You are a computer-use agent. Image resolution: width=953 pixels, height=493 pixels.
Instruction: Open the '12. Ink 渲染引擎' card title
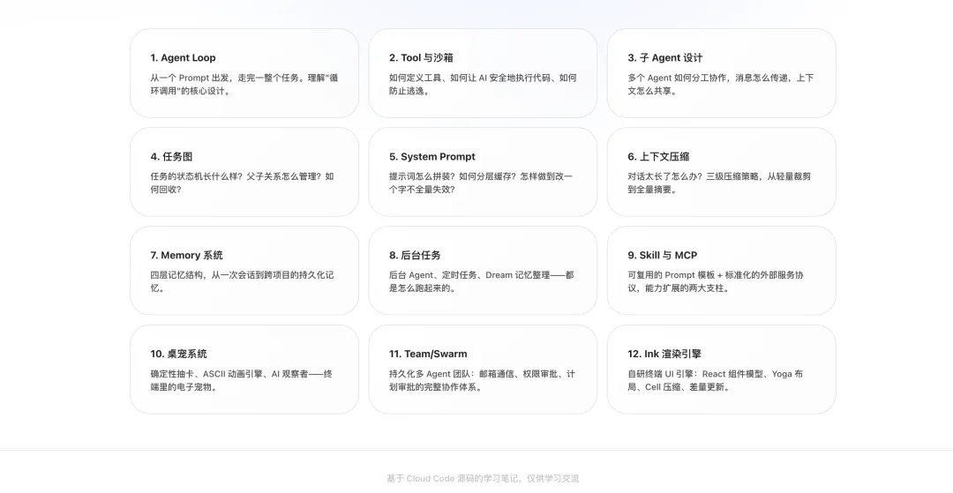(664, 354)
